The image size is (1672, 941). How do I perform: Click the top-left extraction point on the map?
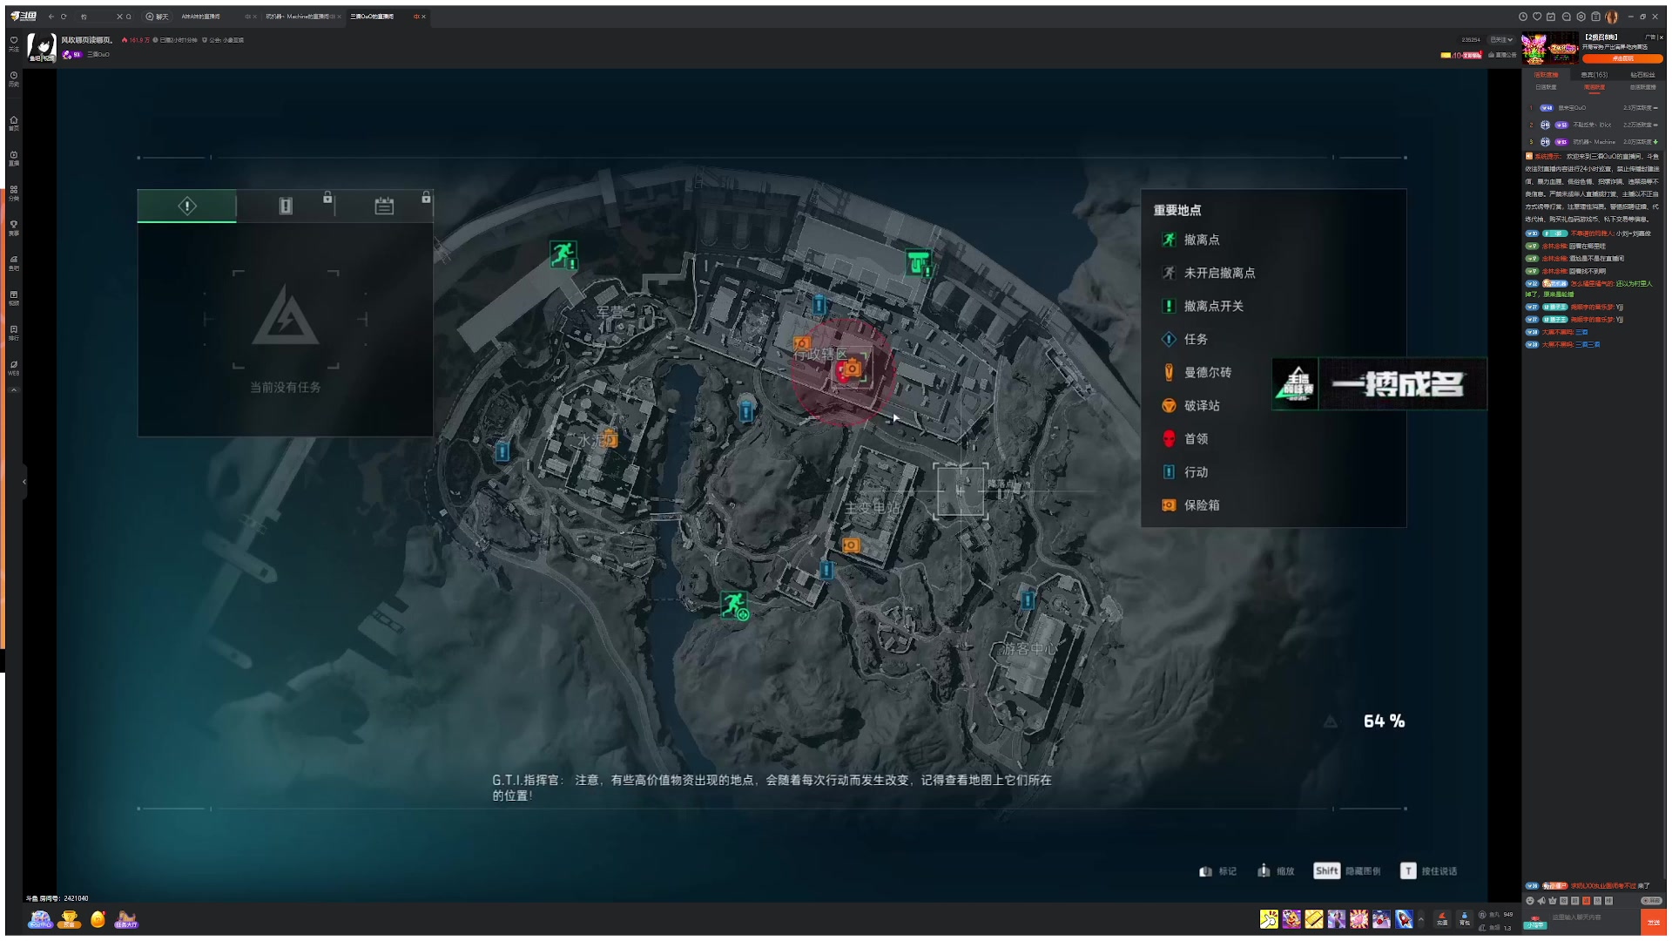(563, 254)
